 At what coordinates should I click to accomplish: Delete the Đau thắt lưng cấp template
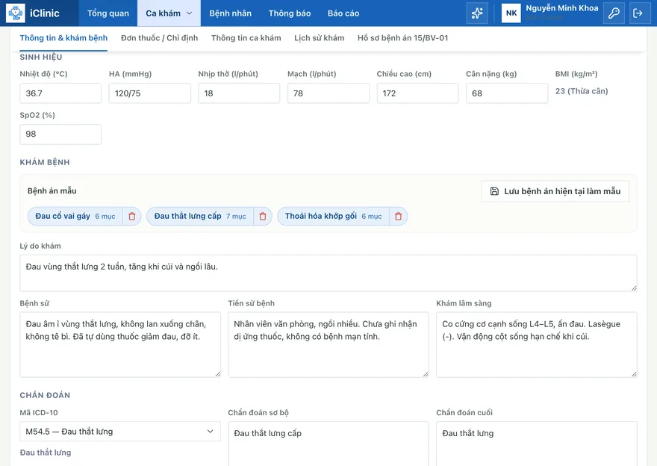[x=263, y=217]
